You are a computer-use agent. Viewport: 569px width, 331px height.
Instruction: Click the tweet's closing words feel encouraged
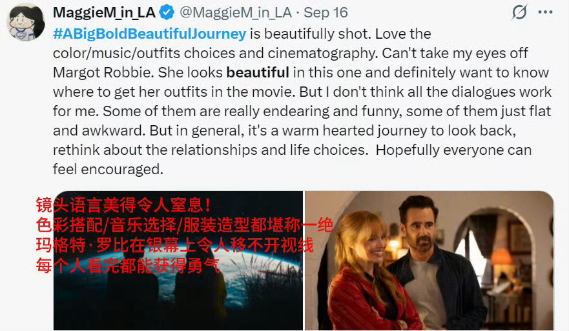(x=108, y=169)
